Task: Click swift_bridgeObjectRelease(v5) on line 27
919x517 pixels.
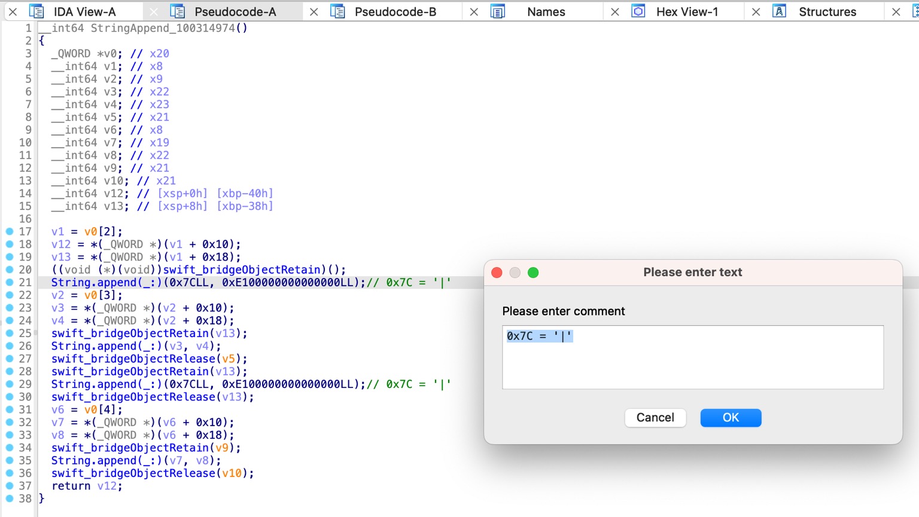Action: click(149, 359)
